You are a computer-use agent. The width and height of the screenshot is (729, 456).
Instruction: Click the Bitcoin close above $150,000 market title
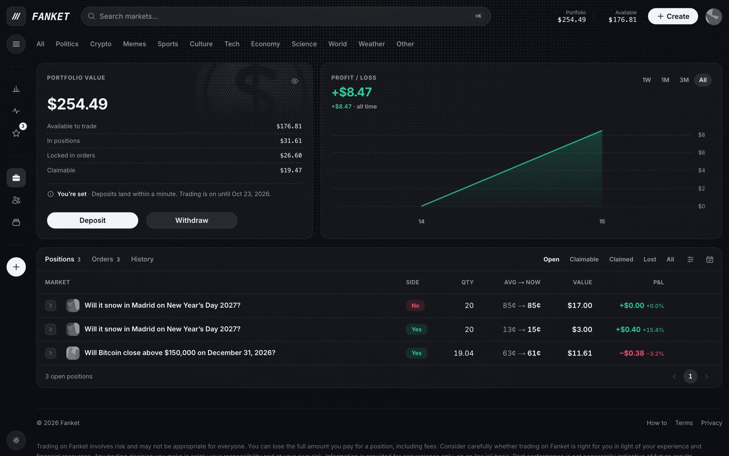pos(180,353)
